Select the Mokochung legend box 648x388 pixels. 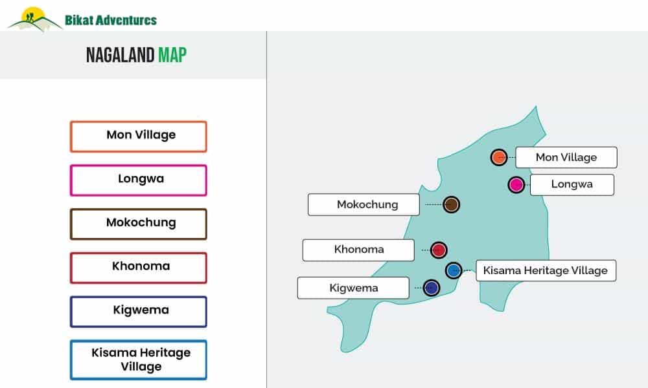(x=139, y=224)
